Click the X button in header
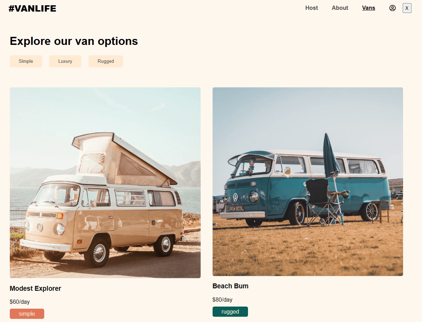Image resolution: width=422 pixels, height=322 pixels. click(x=407, y=8)
